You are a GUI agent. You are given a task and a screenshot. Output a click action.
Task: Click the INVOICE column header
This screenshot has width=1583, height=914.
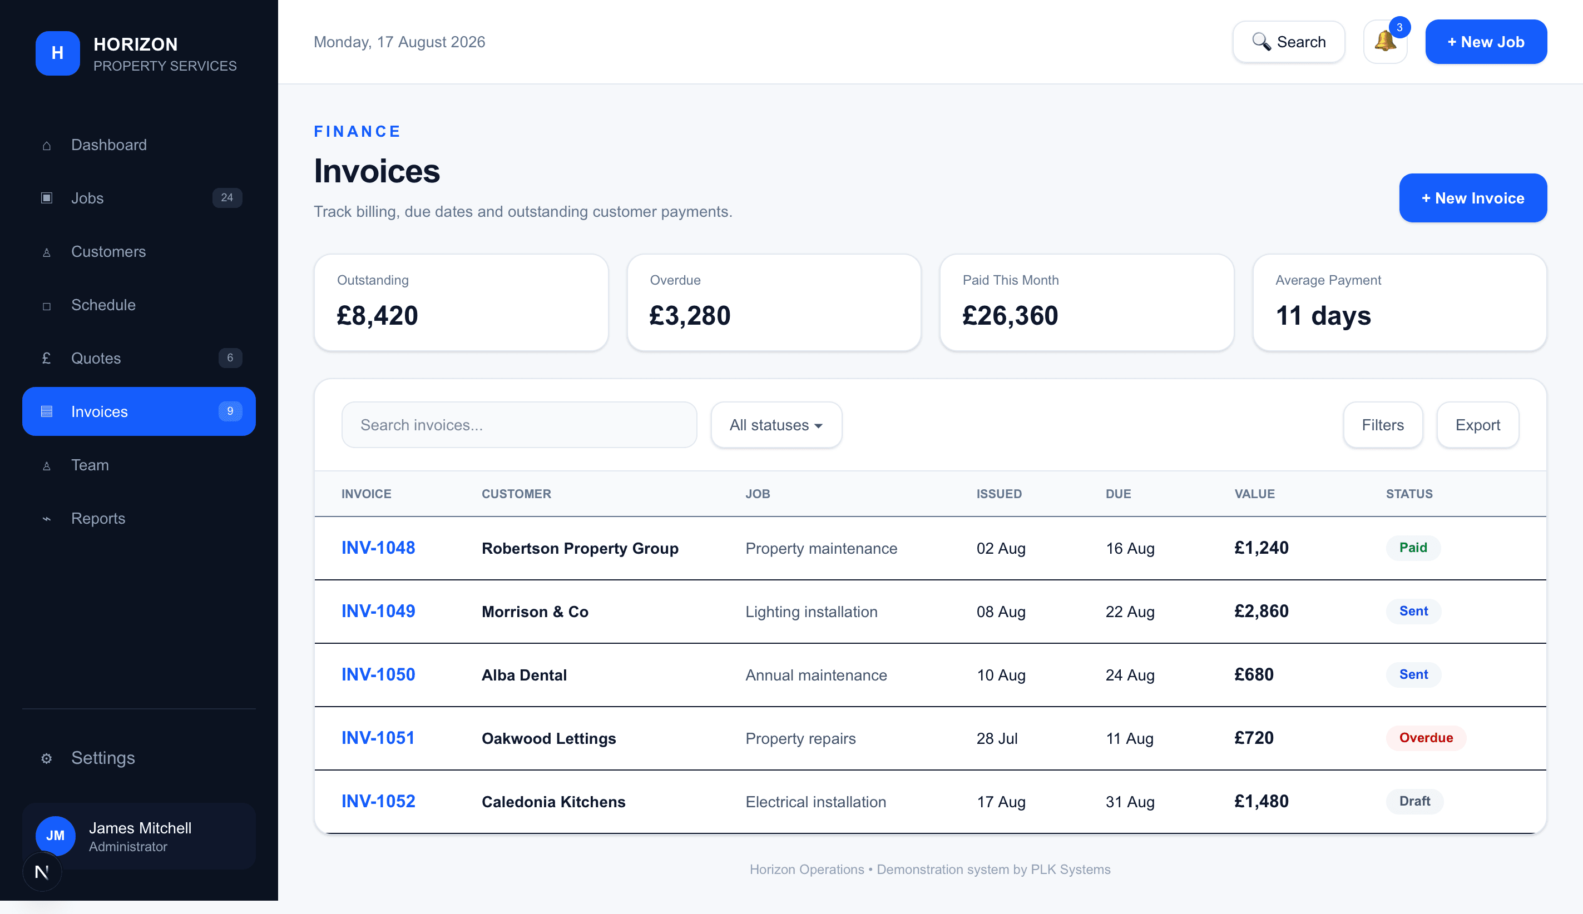point(366,494)
